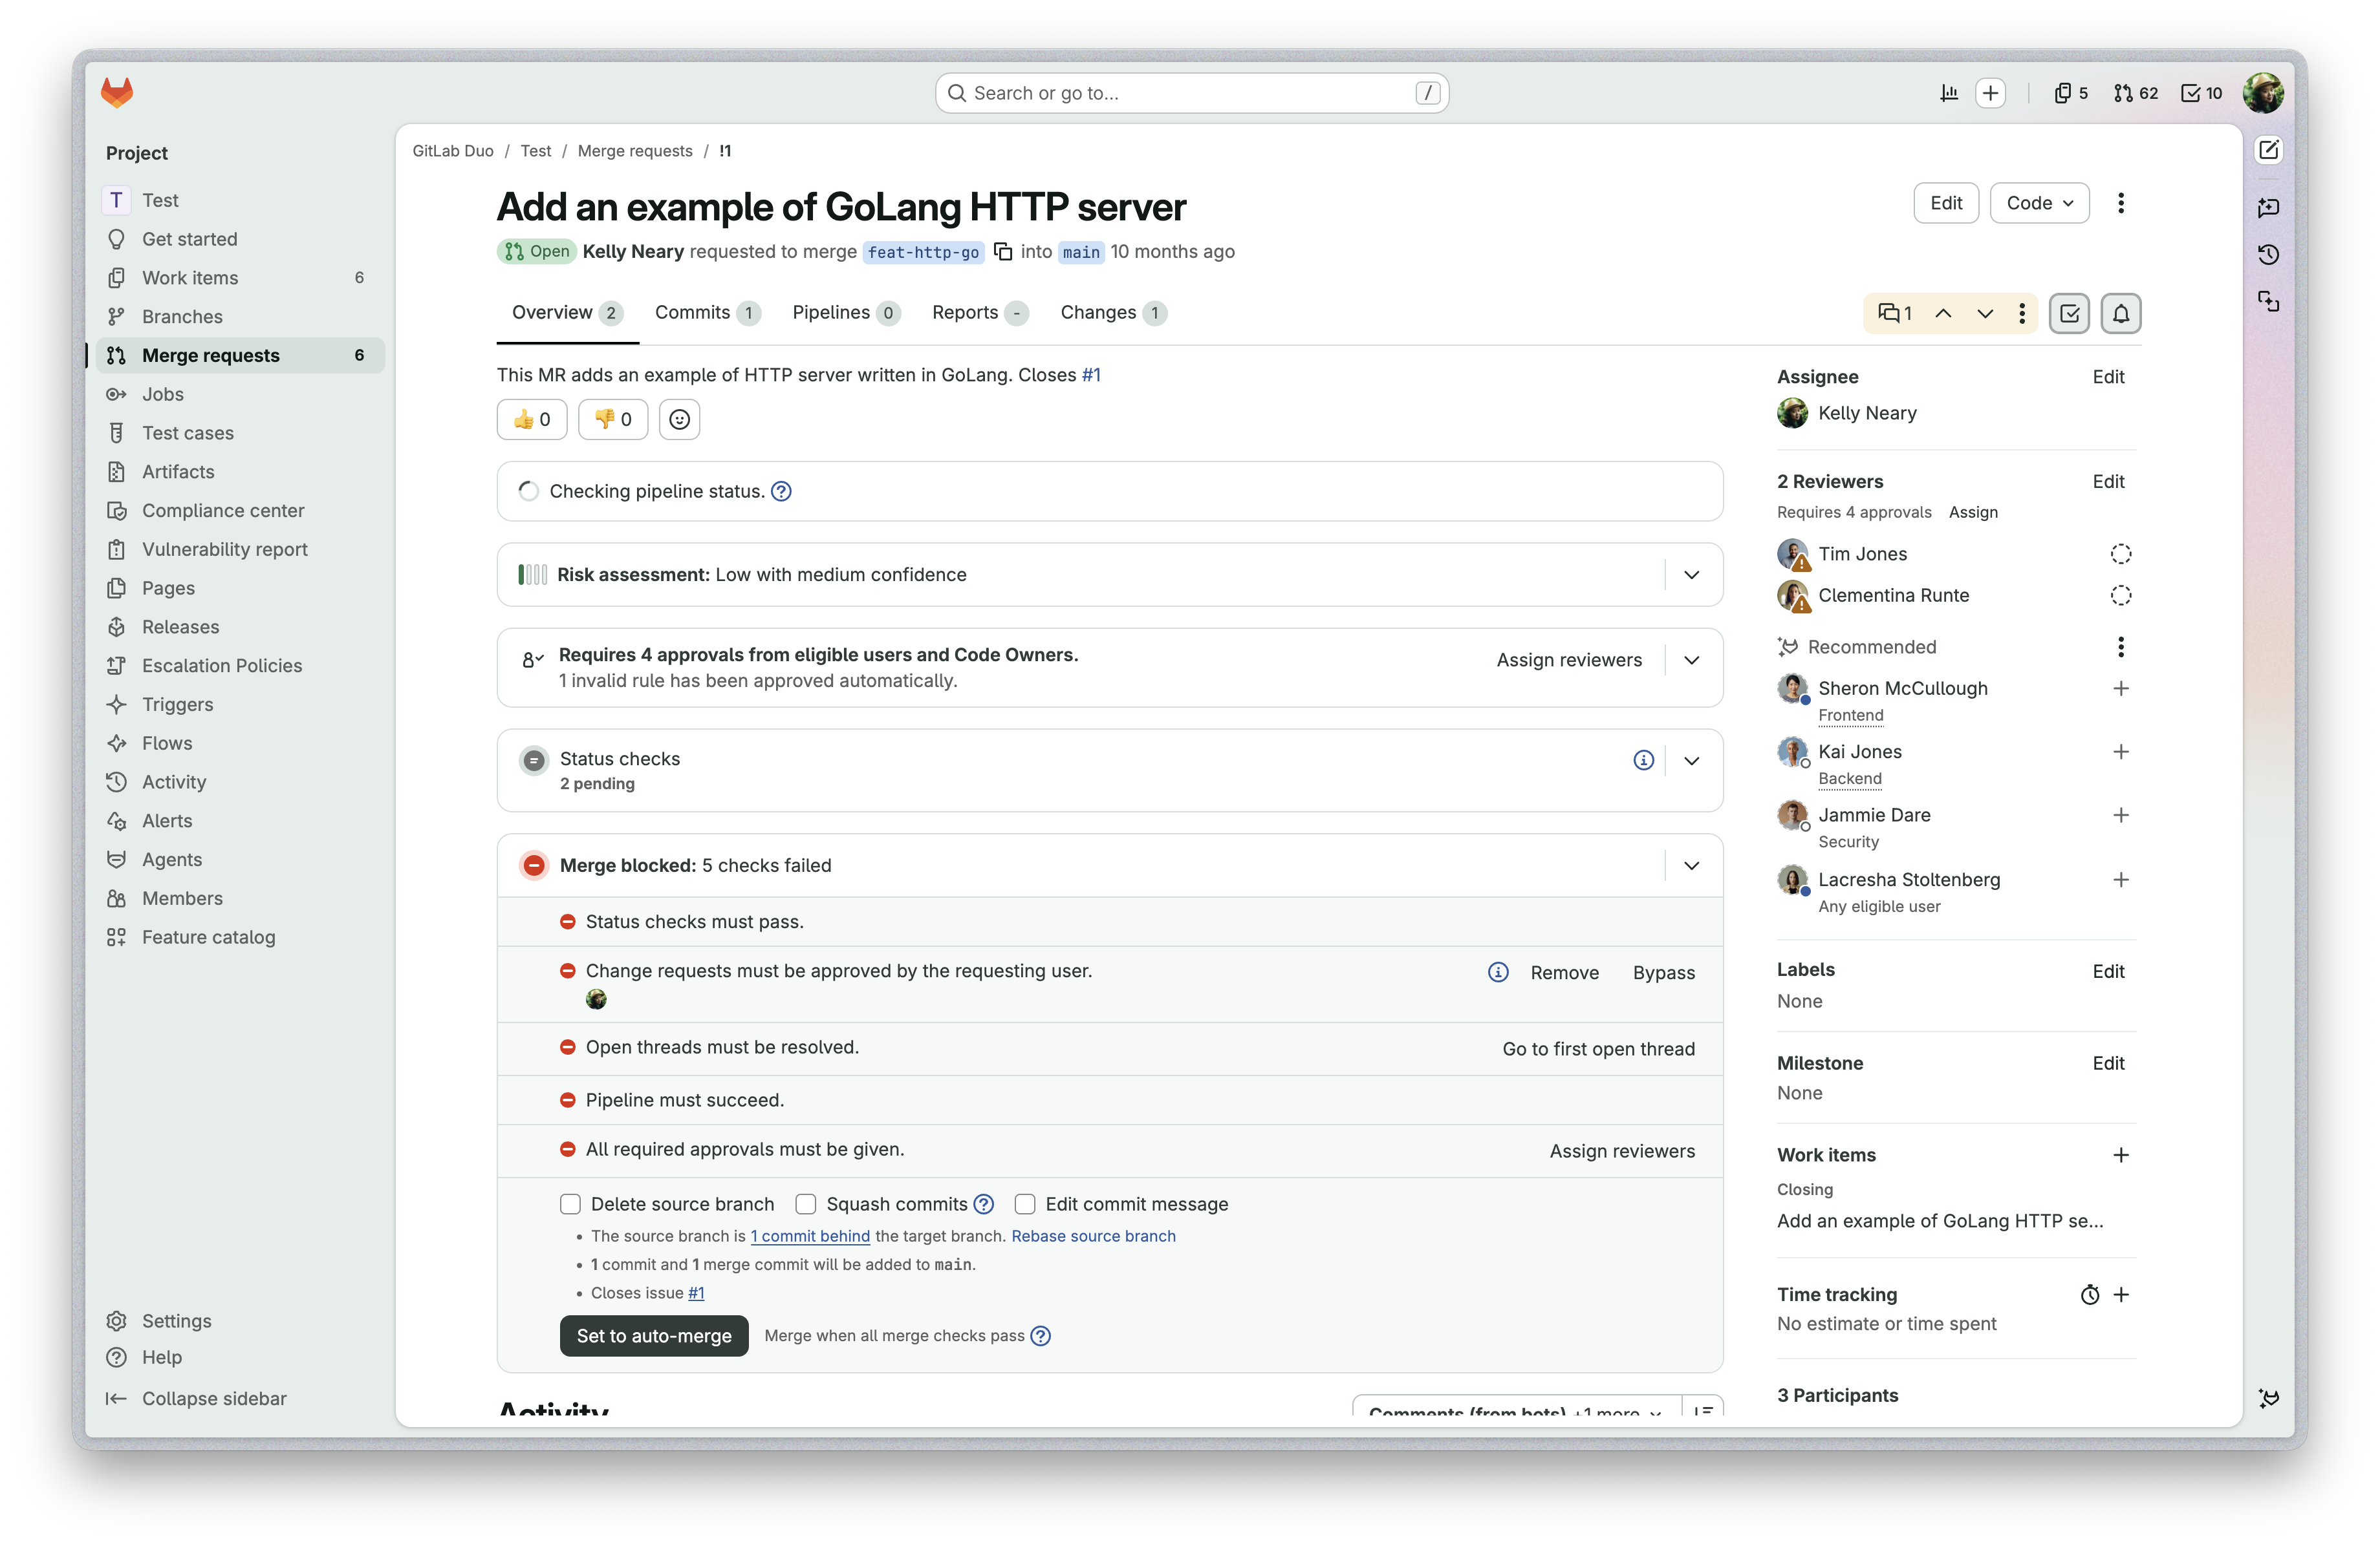
Task: Open merge requests counter showing 62
Action: [x=2136, y=93]
